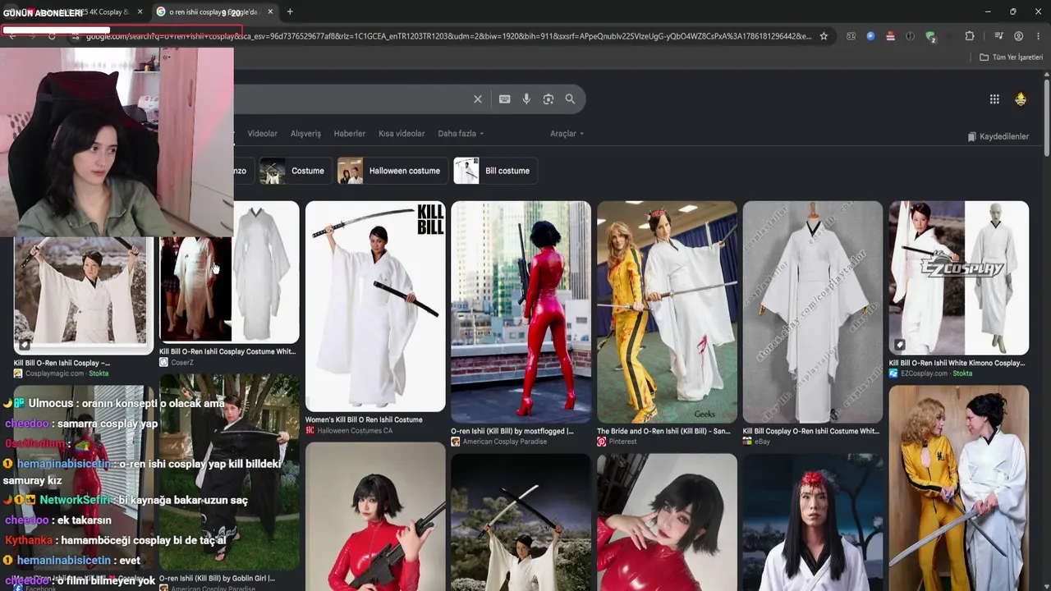Switch to the Haberler tab
1051x591 pixels.
(349, 134)
